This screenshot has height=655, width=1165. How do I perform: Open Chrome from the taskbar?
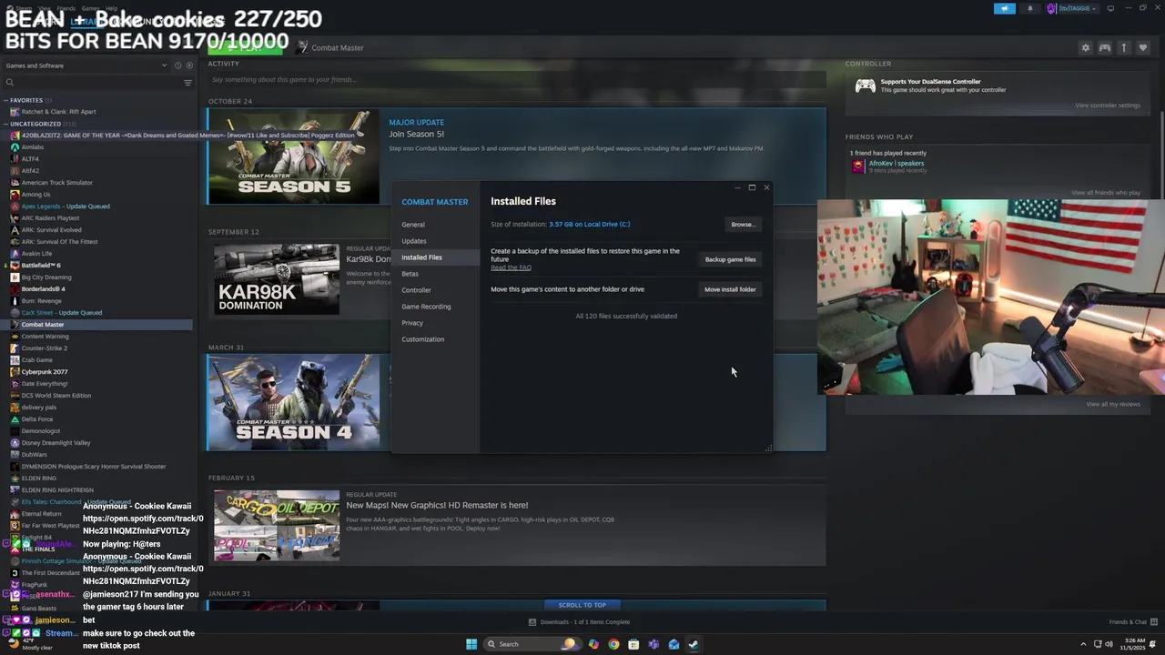613,644
